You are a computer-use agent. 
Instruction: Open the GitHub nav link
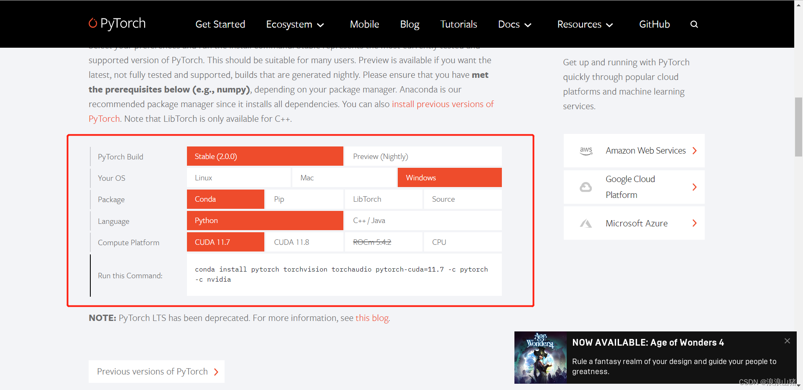tap(654, 24)
